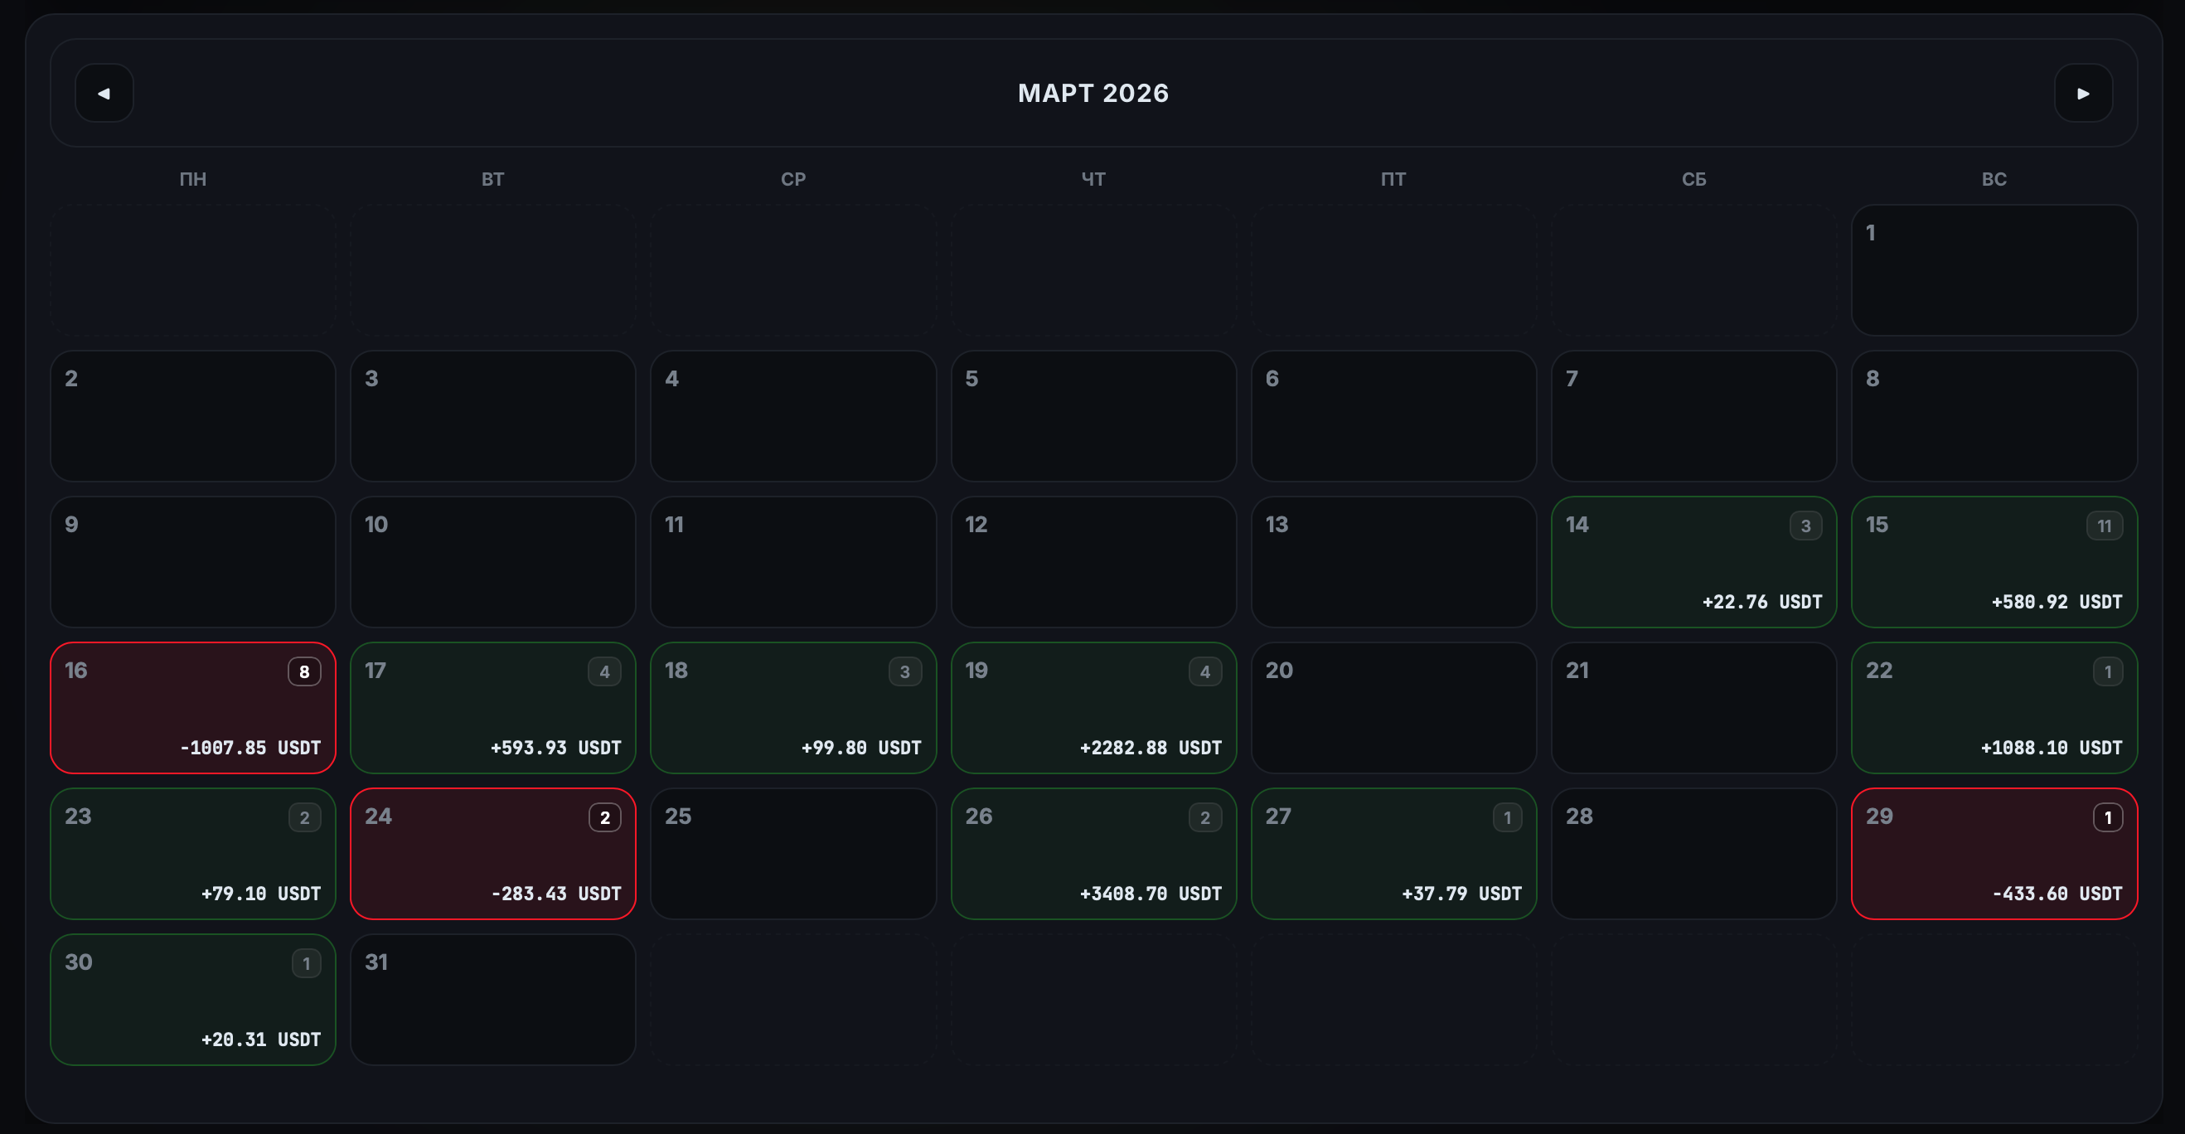
Task: Click the МАРТ 2026 month title
Action: point(1092,94)
